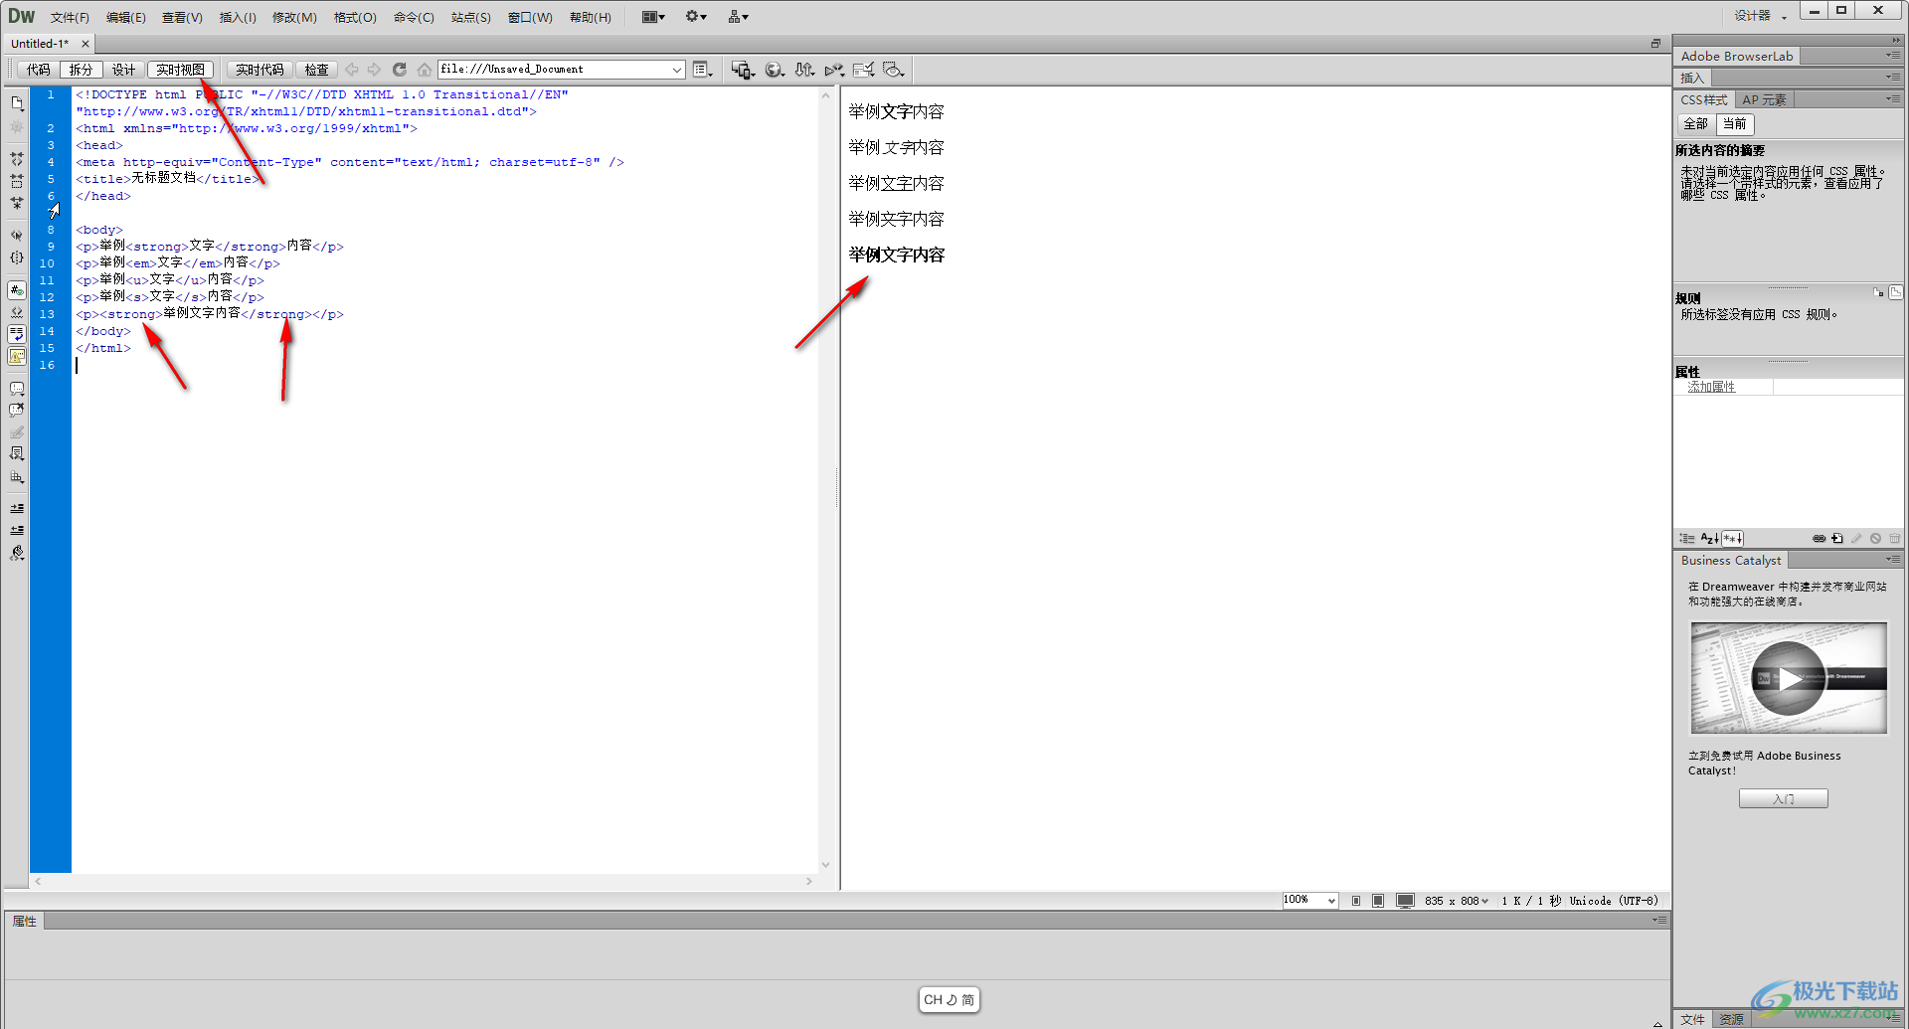1909x1029 pixels.
Task: Switch CSS panel to 全部 mode
Action: pos(1695,124)
